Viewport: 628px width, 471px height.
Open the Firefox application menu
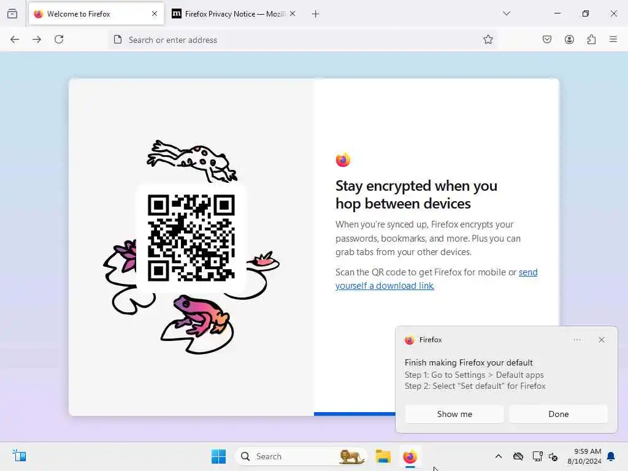(x=613, y=39)
